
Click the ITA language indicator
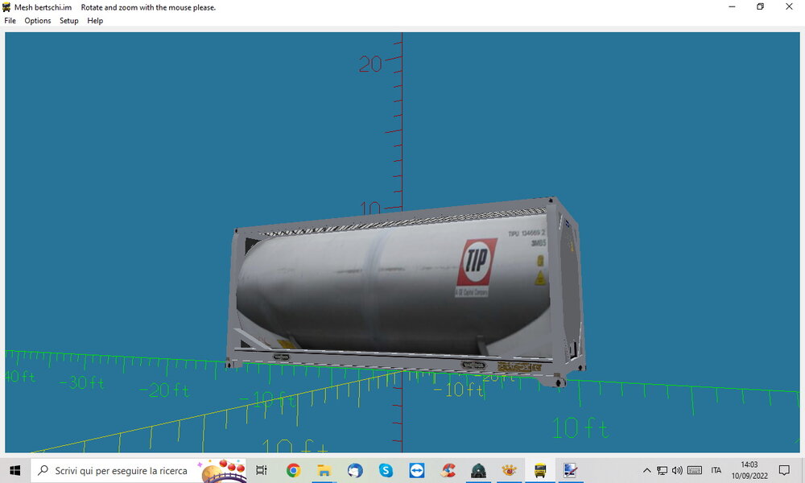click(716, 470)
